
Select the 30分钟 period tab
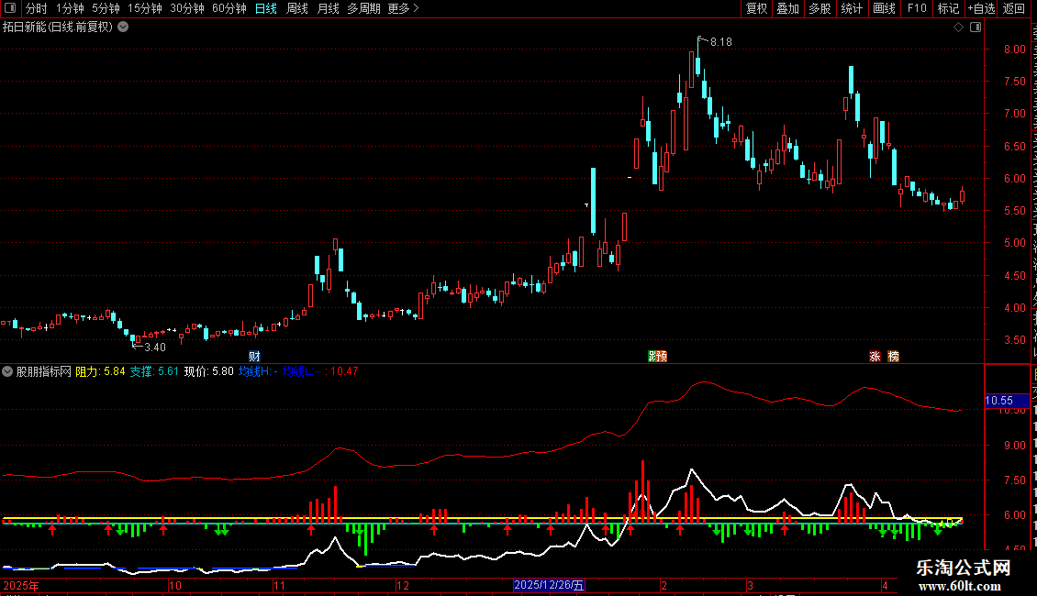click(x=186, y=8)
